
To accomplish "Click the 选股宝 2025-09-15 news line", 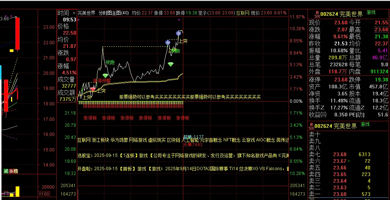I will 183,155.
